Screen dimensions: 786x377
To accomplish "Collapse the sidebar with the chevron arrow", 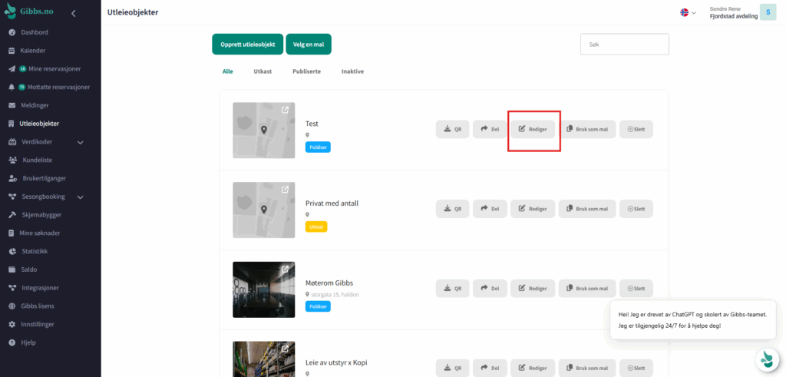I will pos(73,13).
